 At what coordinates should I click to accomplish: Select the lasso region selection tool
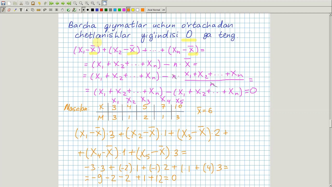[45, 10]
